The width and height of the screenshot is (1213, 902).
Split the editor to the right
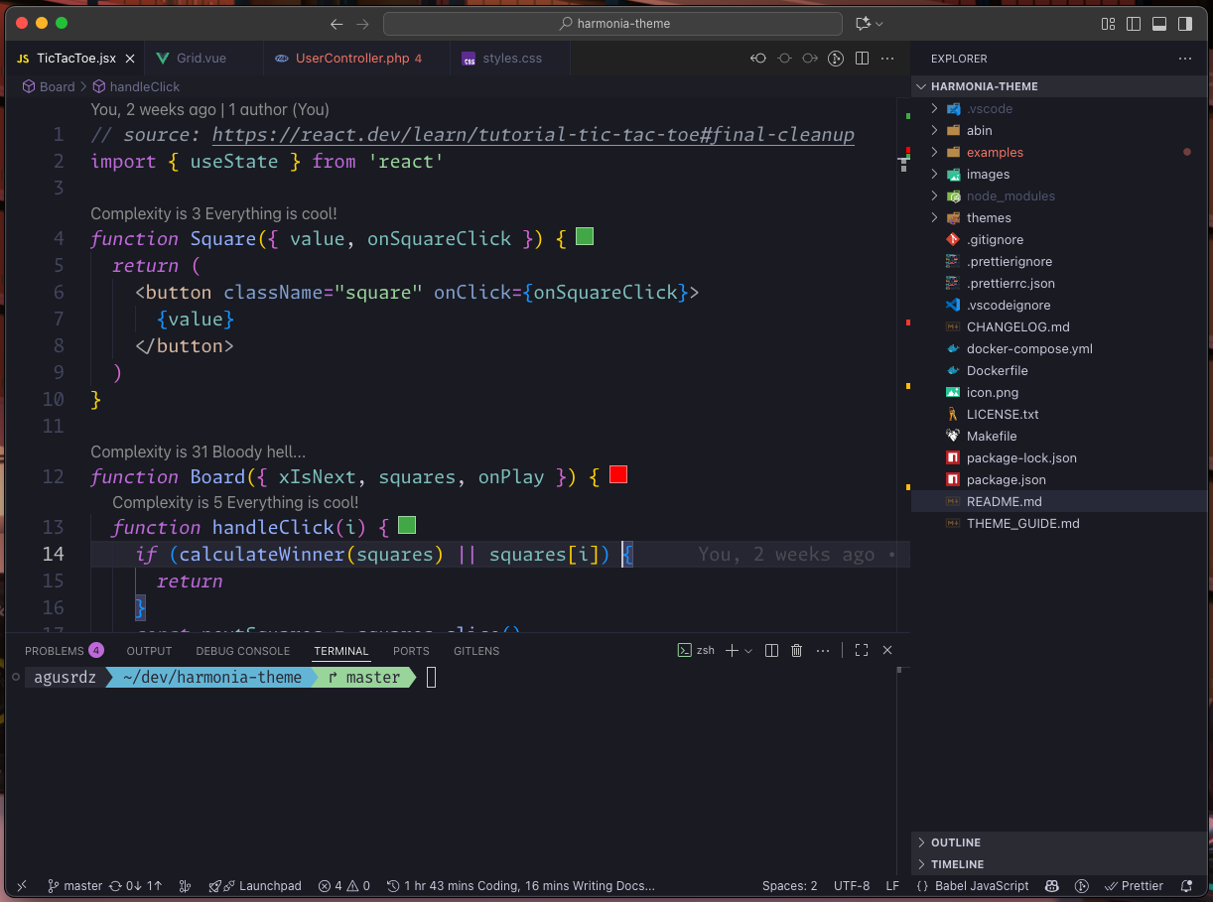pyautogui.click(x=863, y=59)
